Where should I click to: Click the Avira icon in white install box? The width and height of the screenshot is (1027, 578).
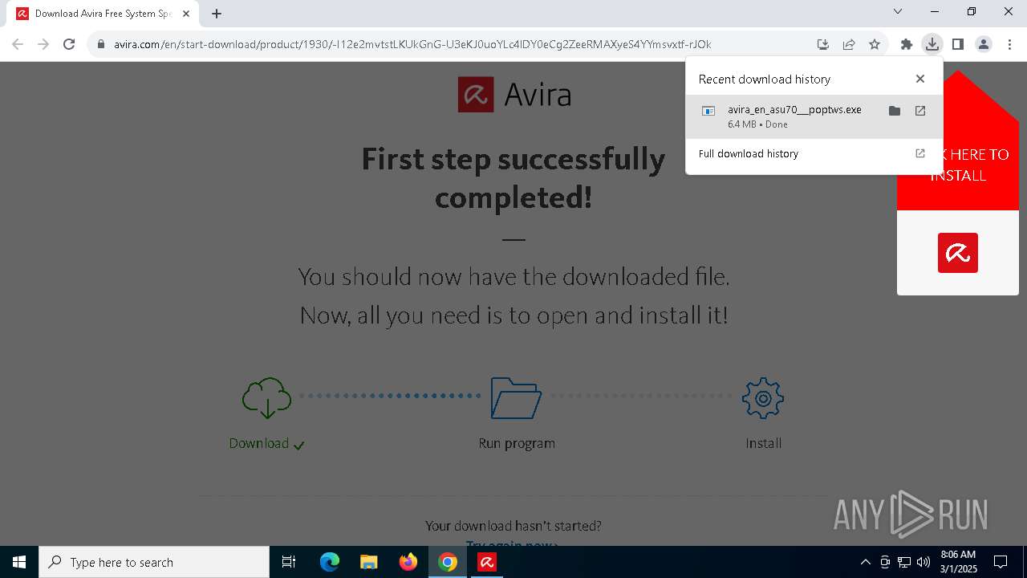958,253
